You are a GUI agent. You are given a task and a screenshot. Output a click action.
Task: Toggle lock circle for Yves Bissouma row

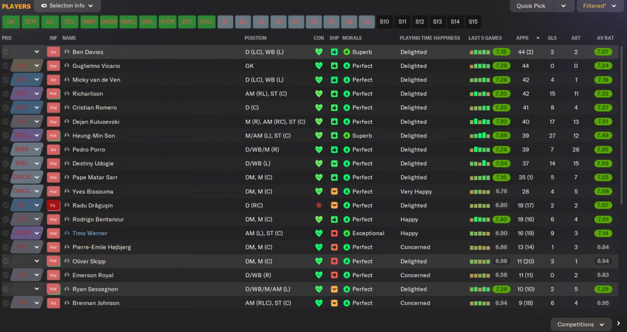[x=5, y=191]
